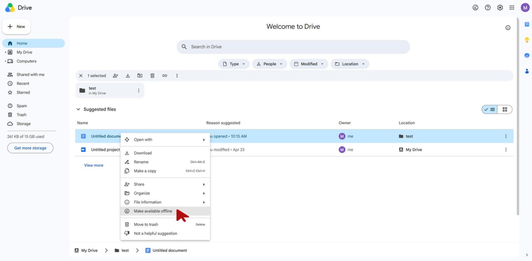Image resolution: width=532 pixels, height=261 pixels.
Task: Open the Calendar side panel icon
Action: tap(527, 24)
